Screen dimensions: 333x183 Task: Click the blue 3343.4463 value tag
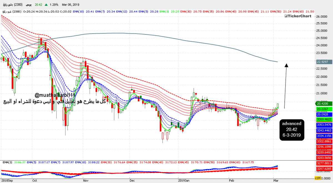point(324,130)
